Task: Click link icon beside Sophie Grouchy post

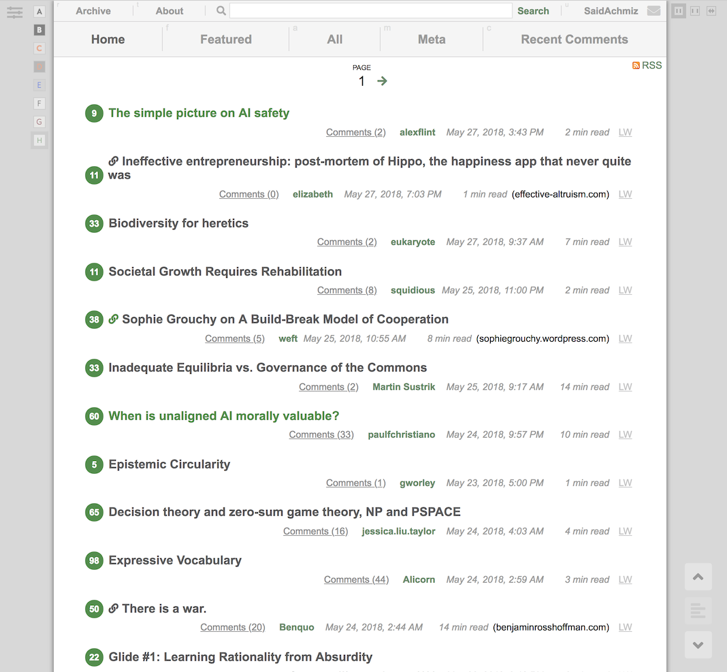Action: coord(114,319)
